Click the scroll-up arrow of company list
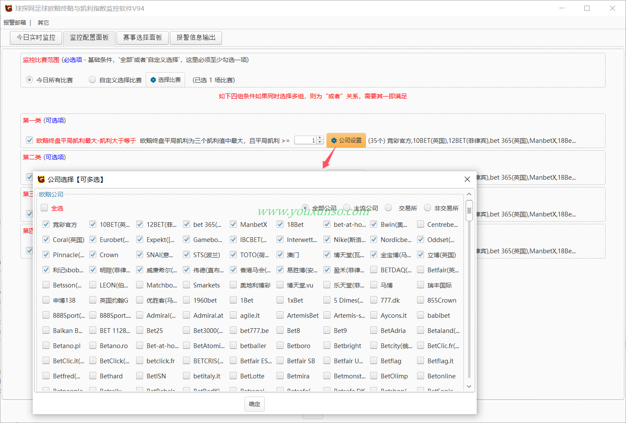This screenshot has width=626, height=423. tap(469, 194)
